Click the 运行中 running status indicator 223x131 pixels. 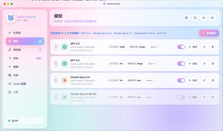25,121
